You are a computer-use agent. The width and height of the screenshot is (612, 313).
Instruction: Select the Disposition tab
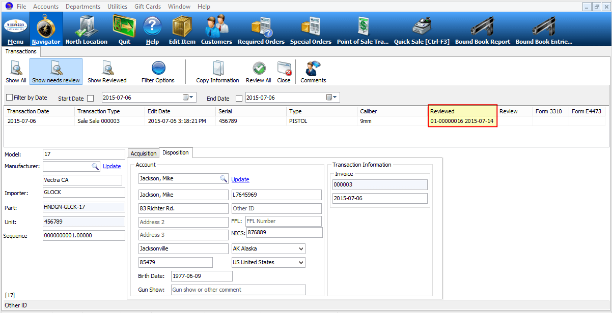[x=176, y=152]
